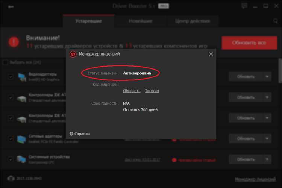The height and width of the screenshot is (188, 282).
Task: Maximize the Driver Booster window
Action: [265, 6]
